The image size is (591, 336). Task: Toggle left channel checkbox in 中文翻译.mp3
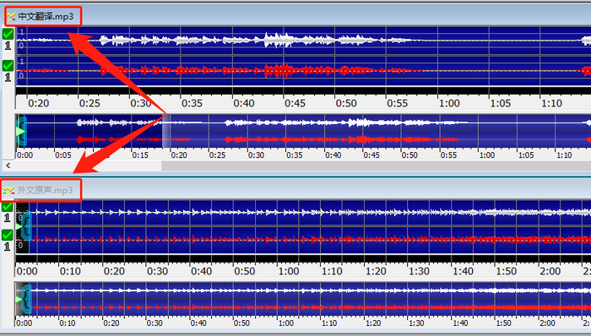8,34
